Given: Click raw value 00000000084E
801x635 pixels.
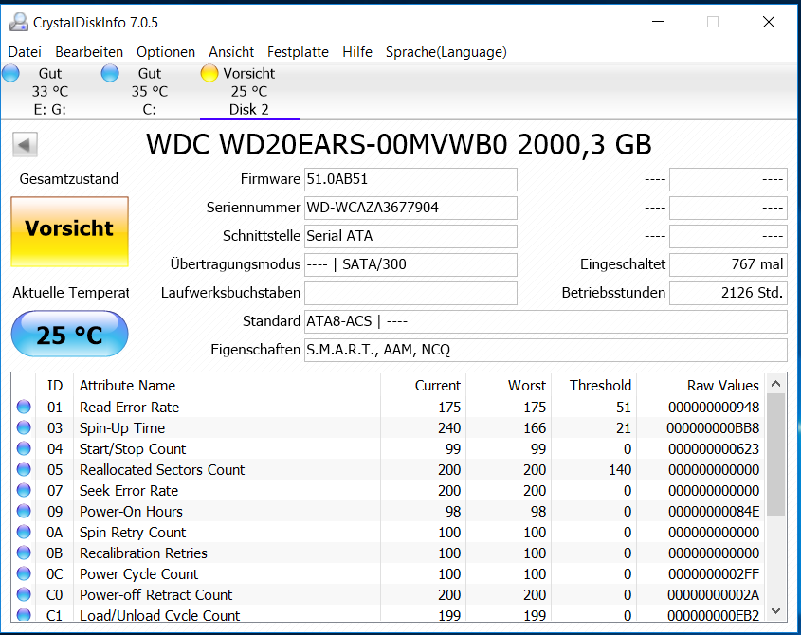Looking at the screenshot, I should click(x=714, y=512).
